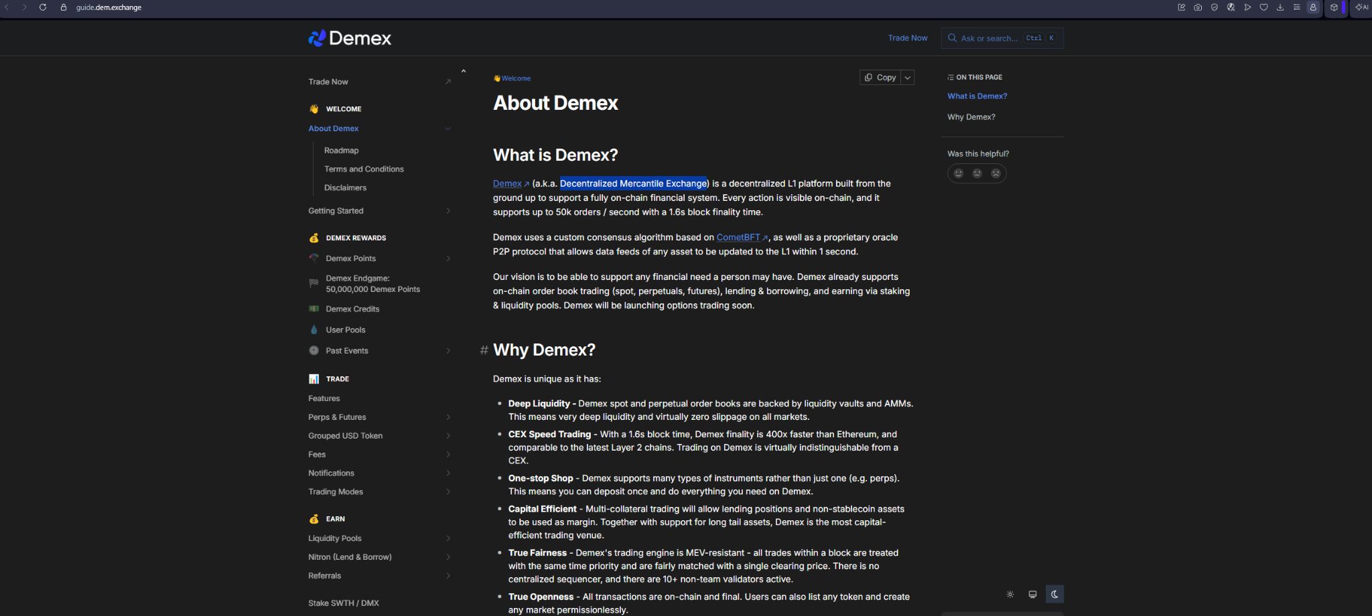Expand the Getting Started chevron
The height and width of the screenshot is (616, 1372).
click(x=448, y=211)
